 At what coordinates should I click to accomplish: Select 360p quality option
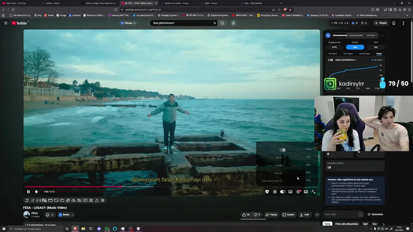coord(308,172)
